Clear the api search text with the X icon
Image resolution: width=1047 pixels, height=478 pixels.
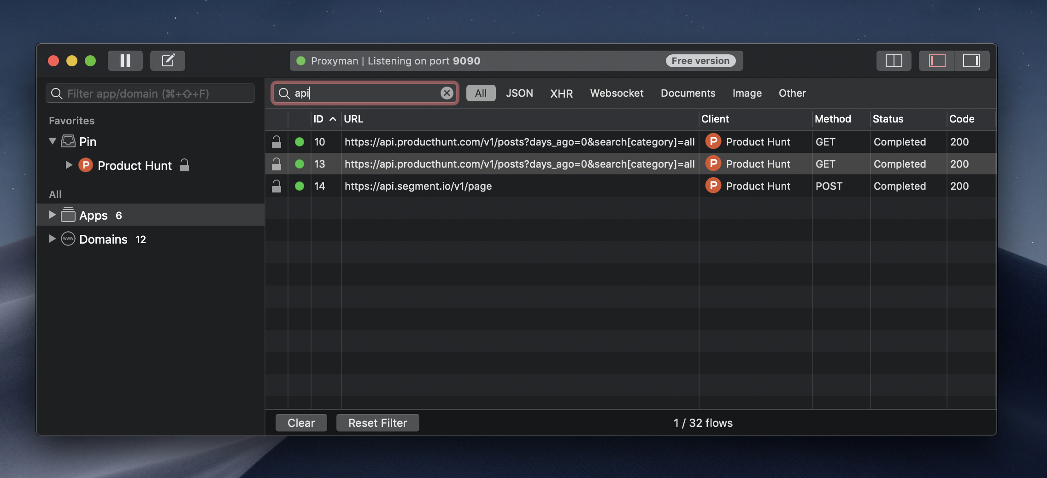(x=447, y=93)
